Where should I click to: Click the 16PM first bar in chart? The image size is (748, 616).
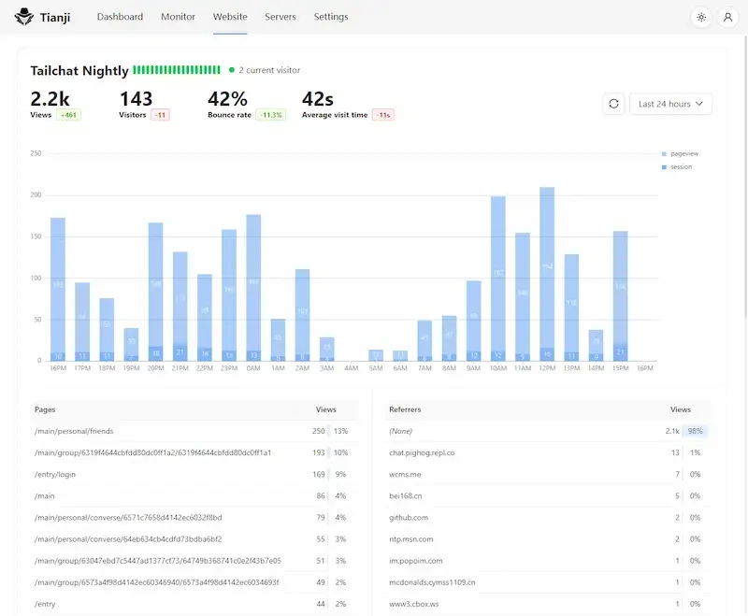58,290
